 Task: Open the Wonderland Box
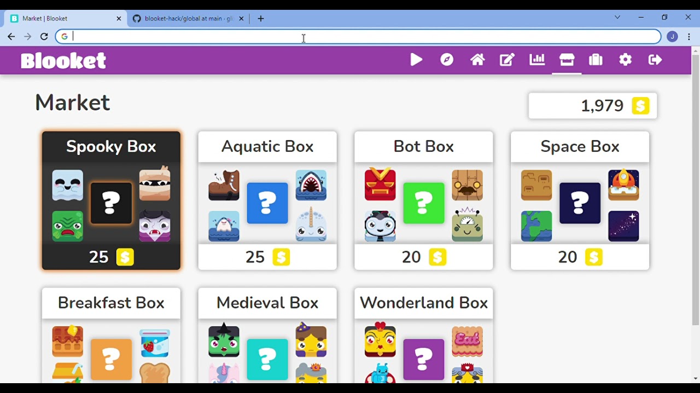coord(424,335)
